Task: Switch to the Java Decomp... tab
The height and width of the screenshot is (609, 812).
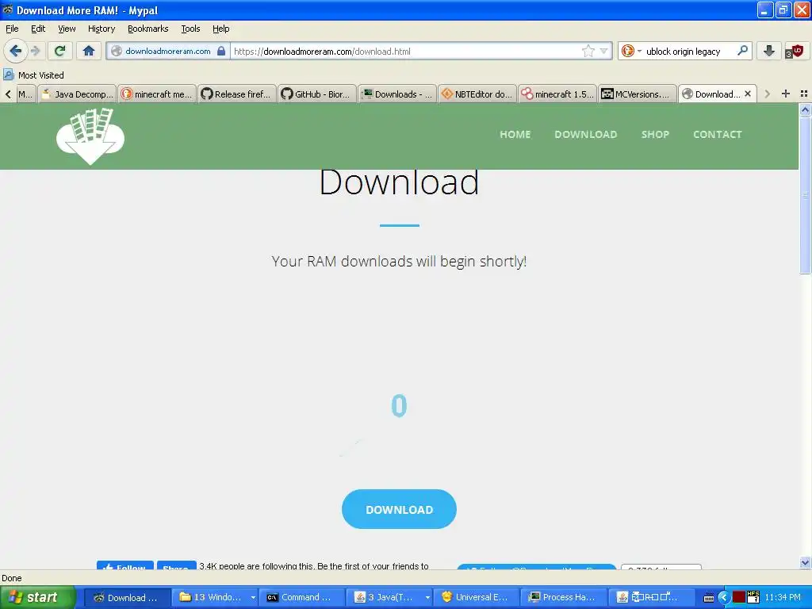Action: pos(77,94)
